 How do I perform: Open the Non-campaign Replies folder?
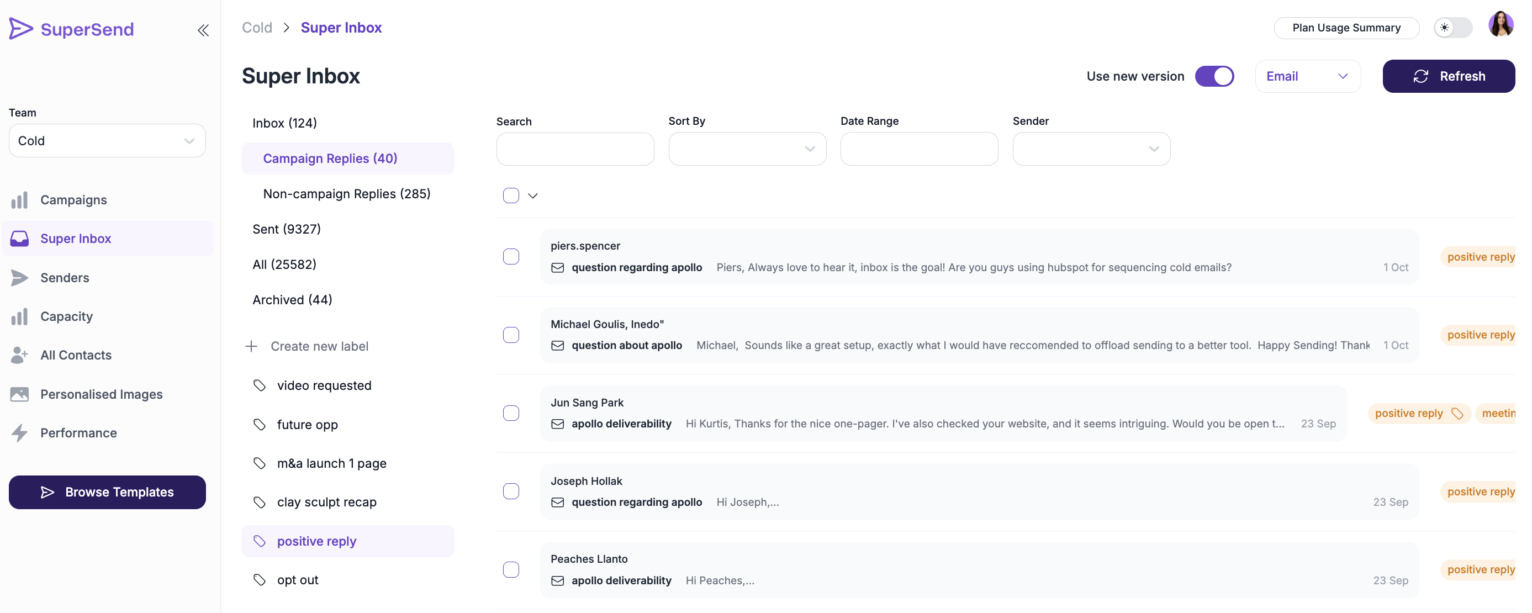346,194
